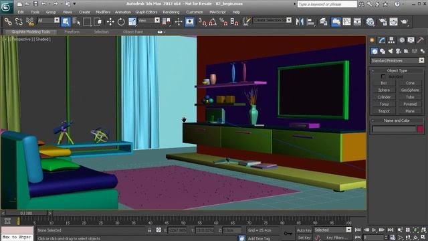Viewport: 428px width, 241px height.
Task: Switch to the Object Paint ribbon tab
Action: pos(132,32)
